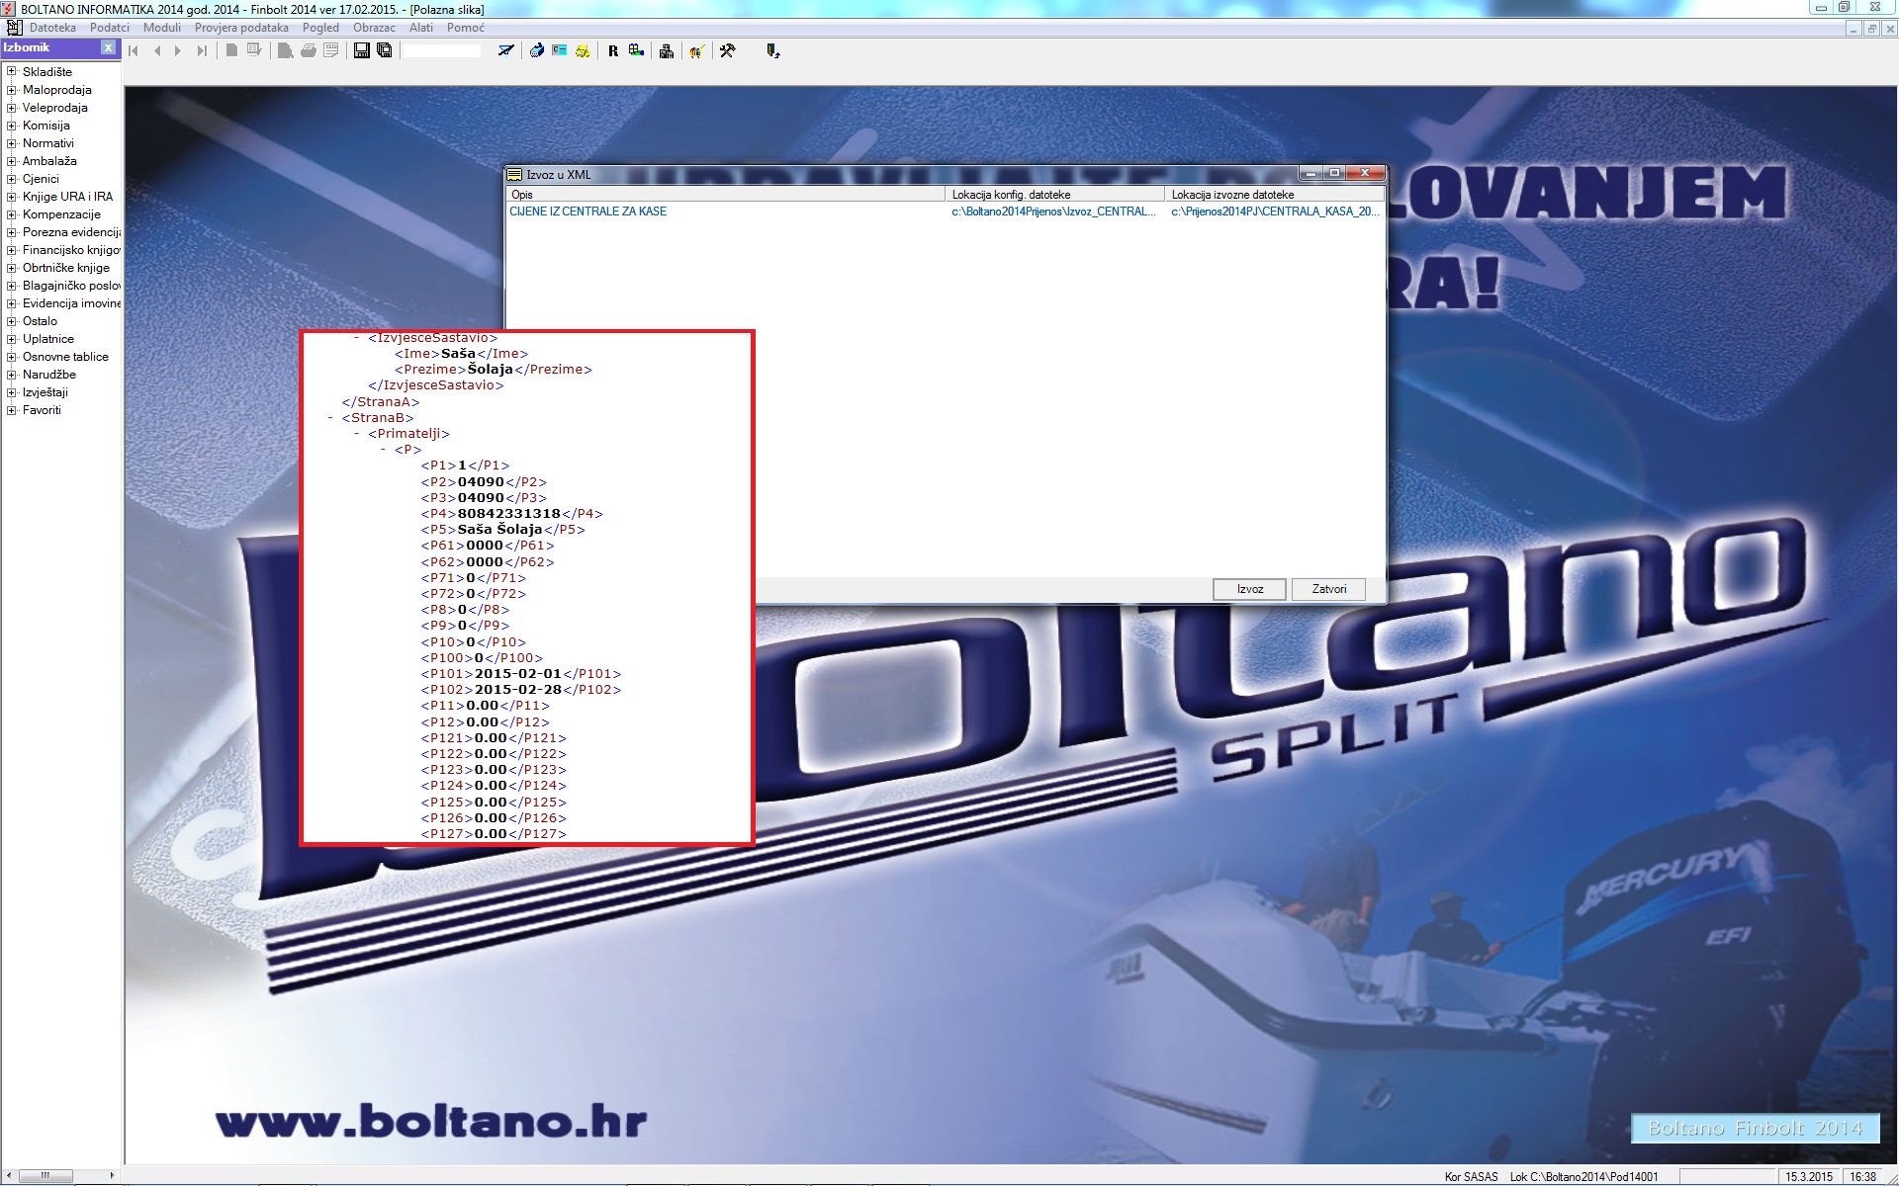Open the Provjera podataka menu
The image size is (1899, 1186).
241,28
